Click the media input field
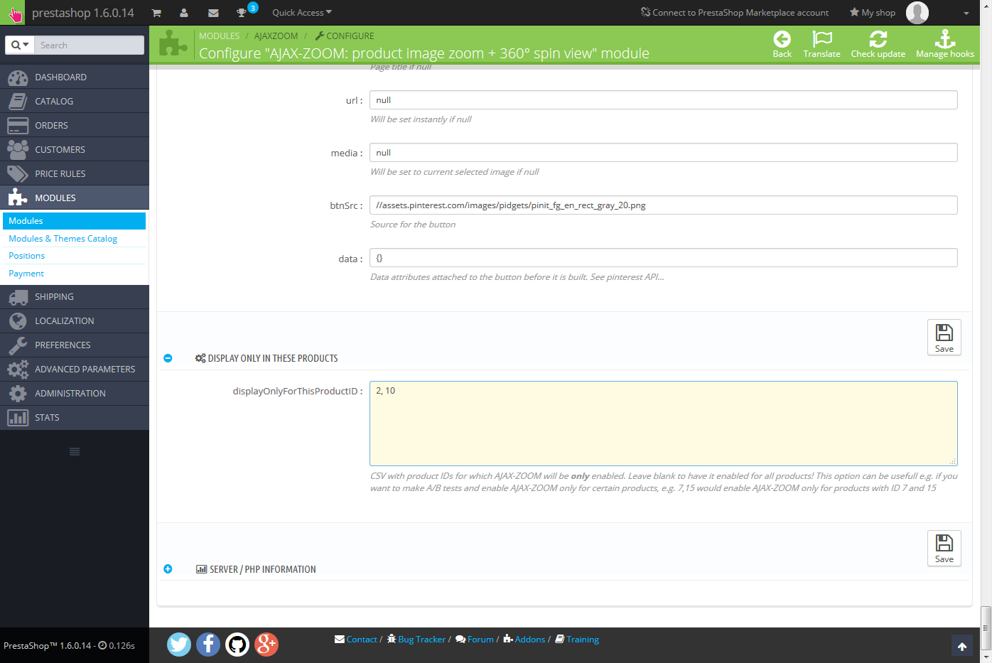Image resolution: width=992 pixels, height=663 pixels. click(664, 153)
